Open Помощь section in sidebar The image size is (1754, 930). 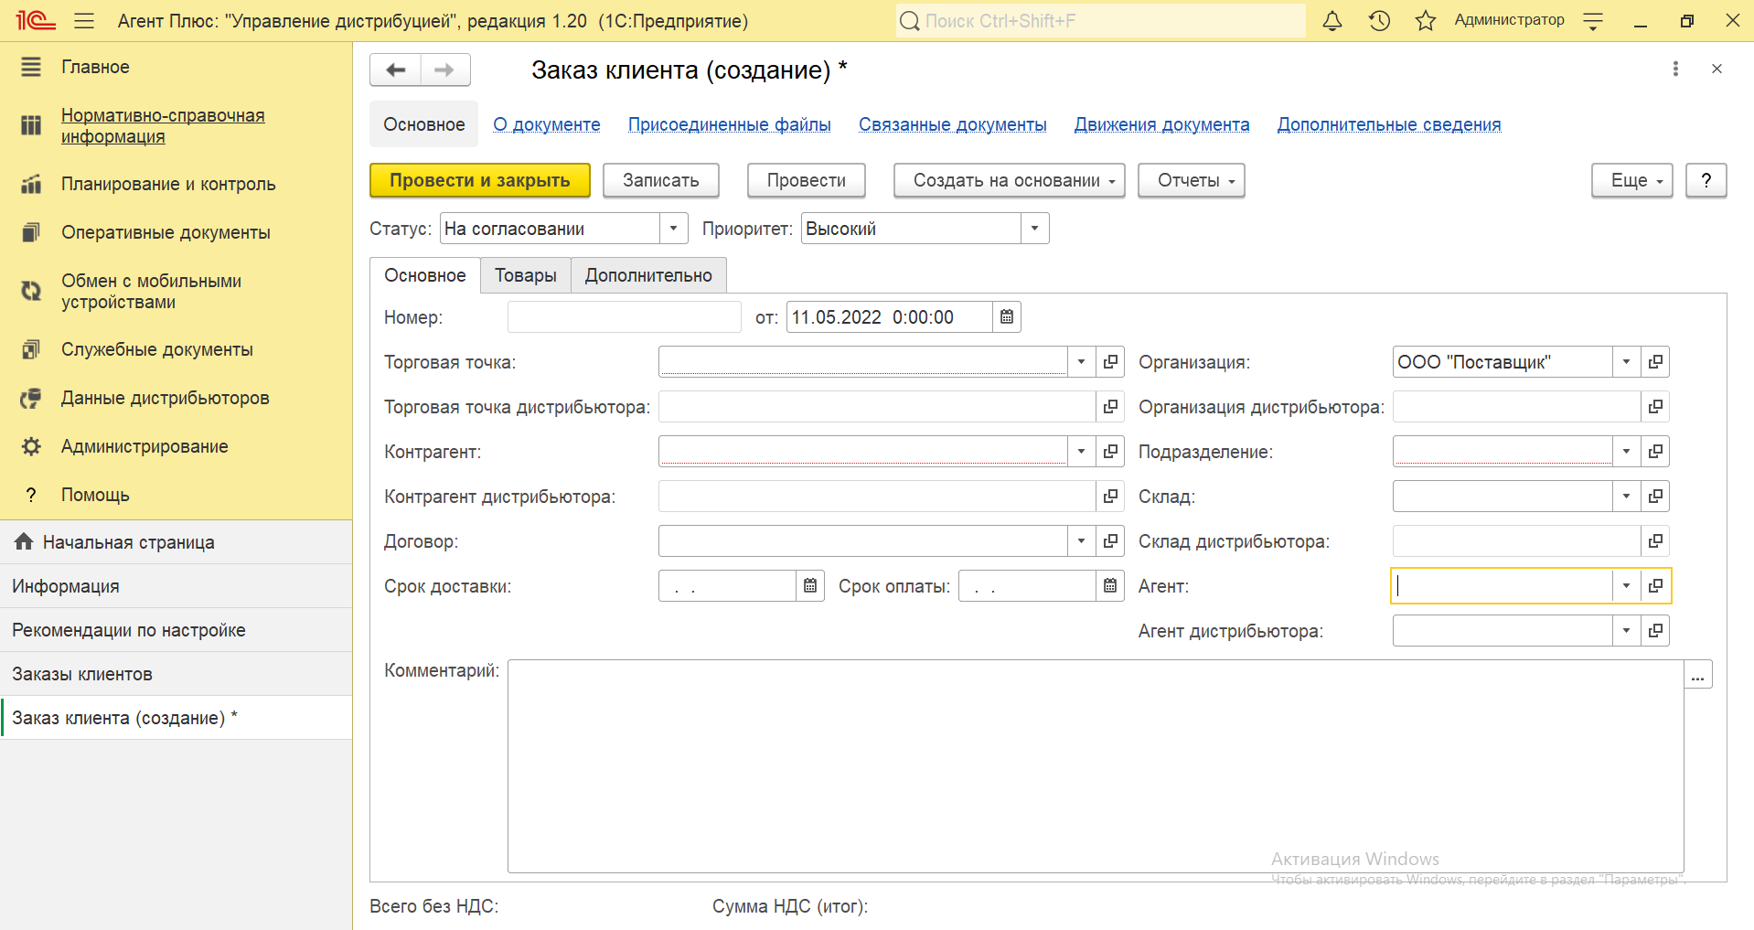(176, 495)
